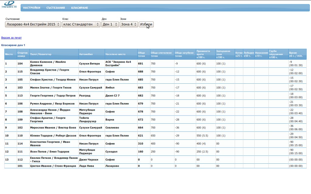
Task: Open the Зона 4 dropdown
Action: click(x=129, y=24)
